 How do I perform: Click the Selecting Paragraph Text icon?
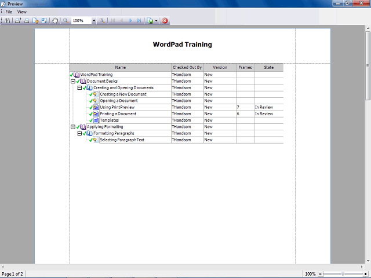pyautogui.click(x=96, y=140)
